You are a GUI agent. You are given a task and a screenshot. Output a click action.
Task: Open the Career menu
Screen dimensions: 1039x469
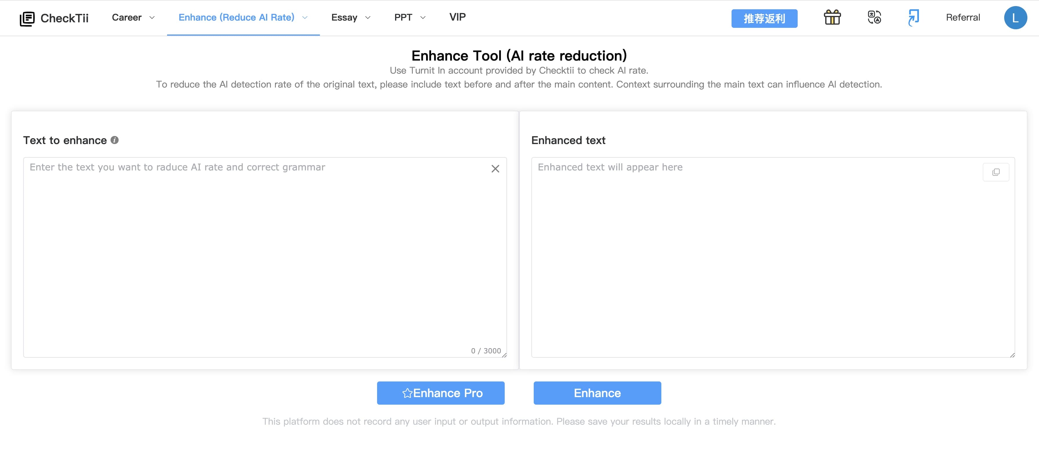pyautogui.click(x=127, y=17)
